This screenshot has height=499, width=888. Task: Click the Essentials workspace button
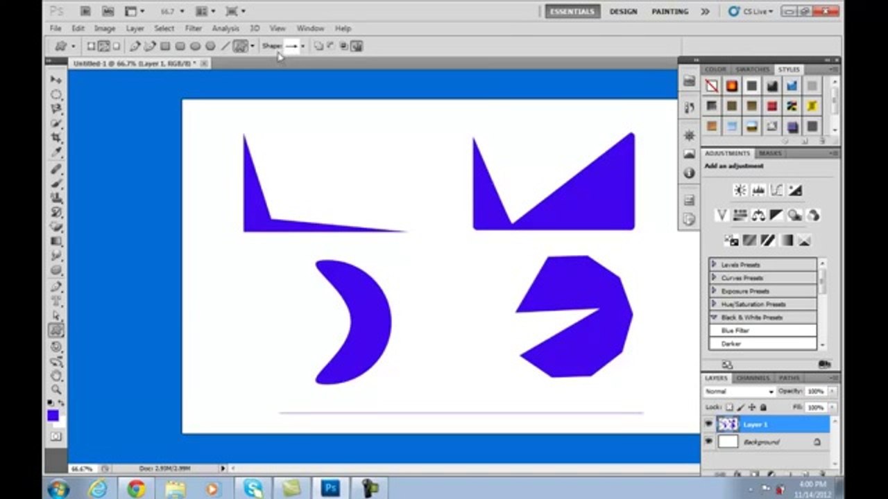(572, 12)
